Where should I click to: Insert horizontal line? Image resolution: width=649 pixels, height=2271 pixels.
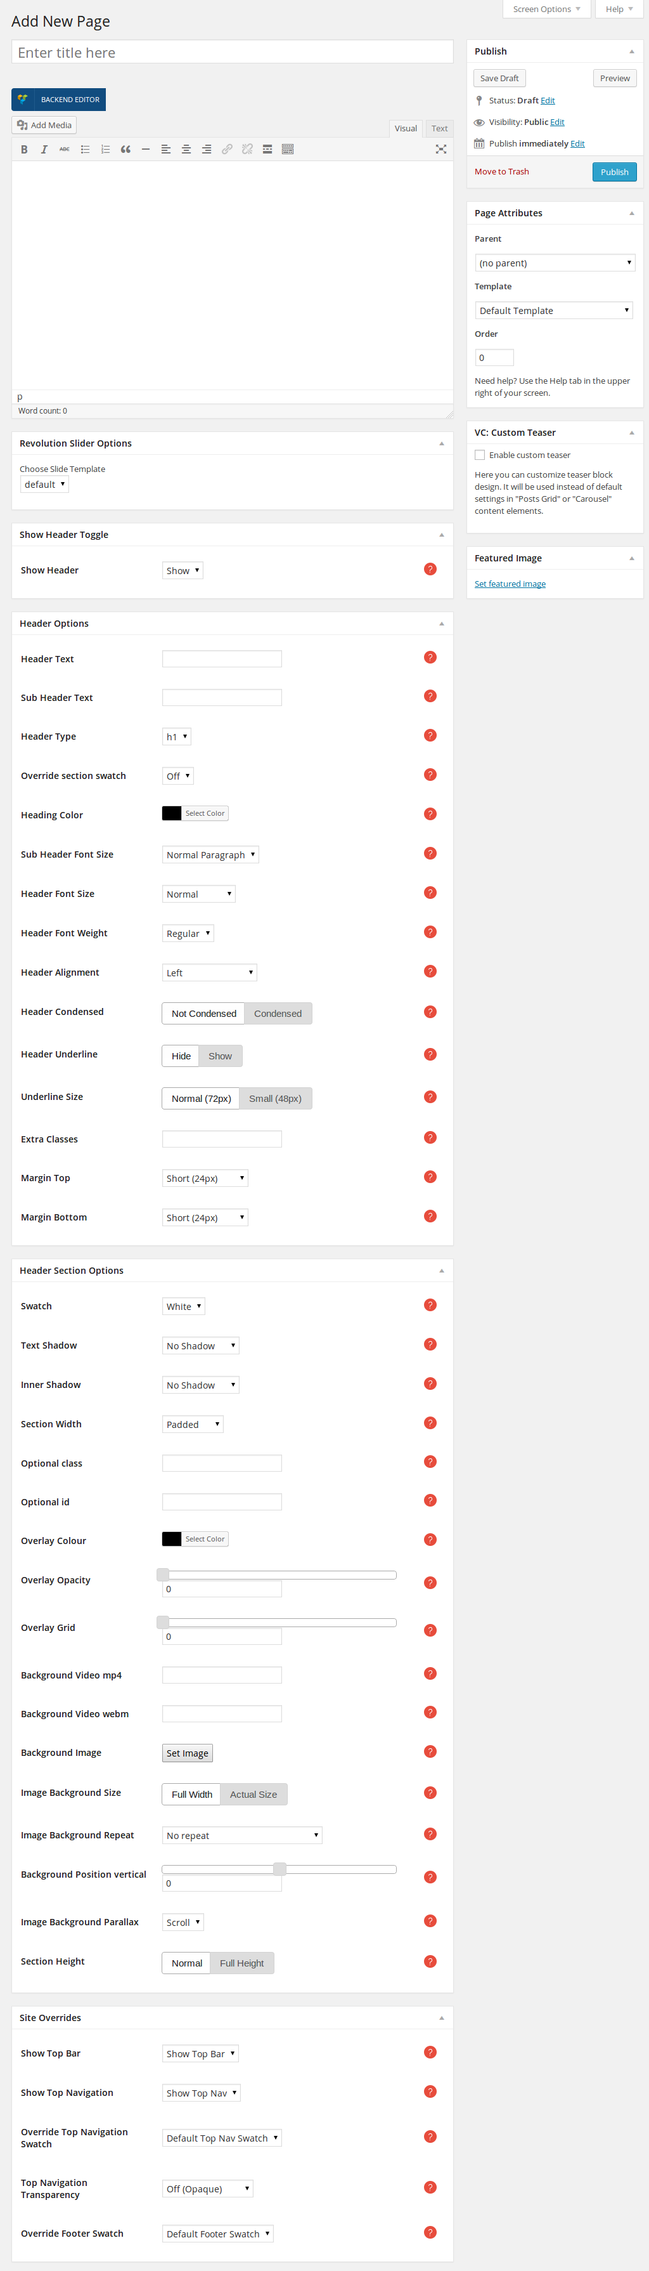pos(145,149)
